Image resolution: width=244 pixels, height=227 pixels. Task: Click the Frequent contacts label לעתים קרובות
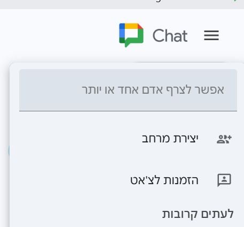click(x=198, y=214)
